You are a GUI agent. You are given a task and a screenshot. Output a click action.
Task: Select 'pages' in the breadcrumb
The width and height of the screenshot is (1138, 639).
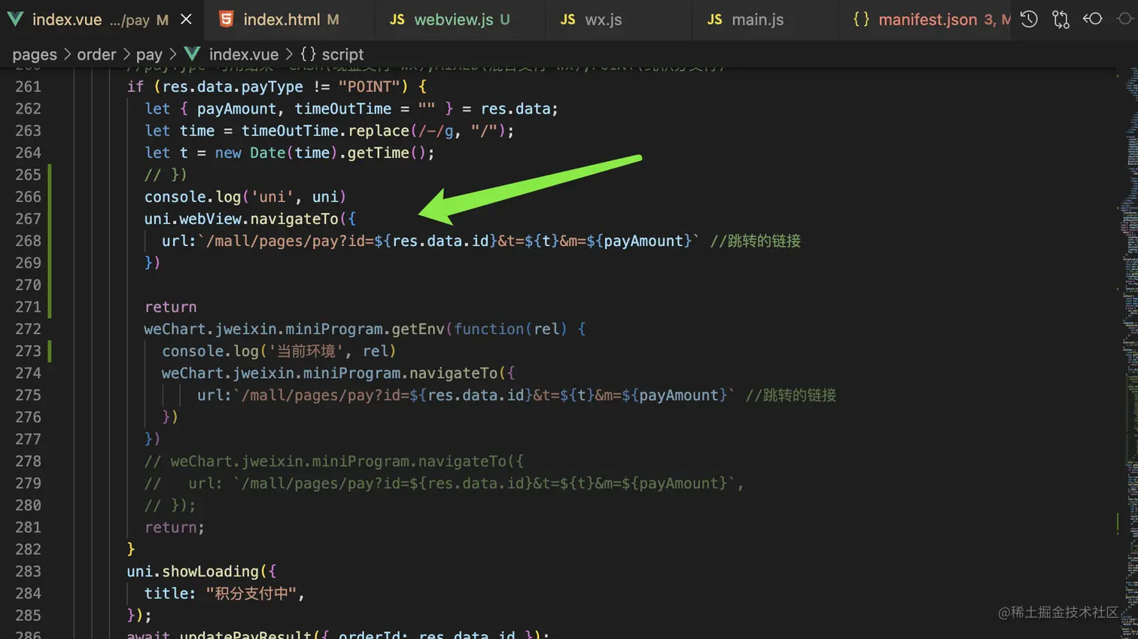[x=35, y=54]
